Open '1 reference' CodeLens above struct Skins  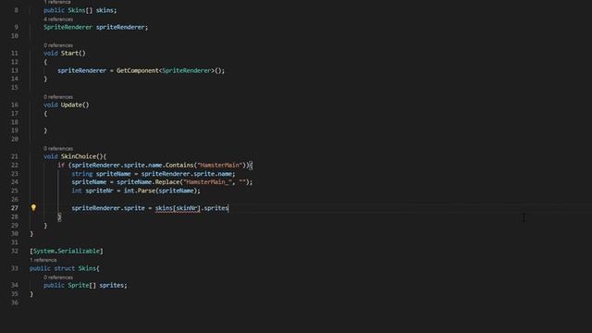(x=43, y=260)
